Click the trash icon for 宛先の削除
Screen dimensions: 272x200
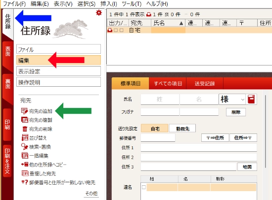[25, 129]
